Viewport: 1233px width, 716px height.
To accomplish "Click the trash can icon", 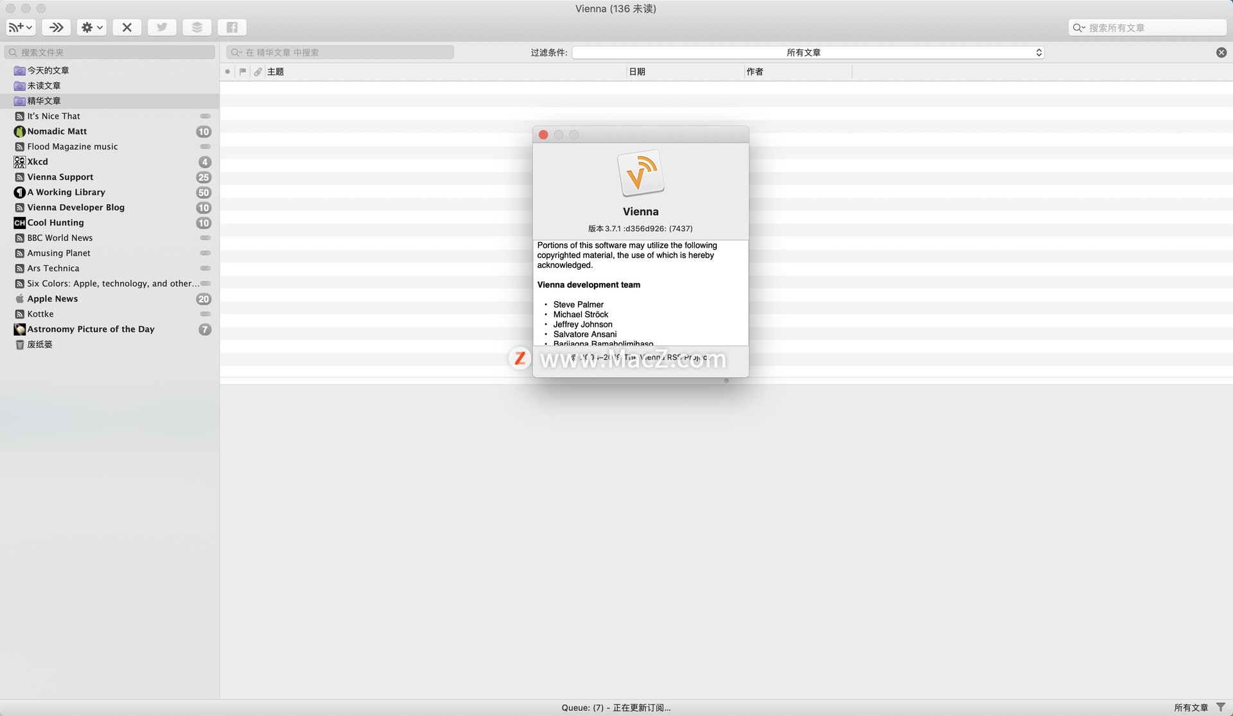I will (x=20, y=345).
